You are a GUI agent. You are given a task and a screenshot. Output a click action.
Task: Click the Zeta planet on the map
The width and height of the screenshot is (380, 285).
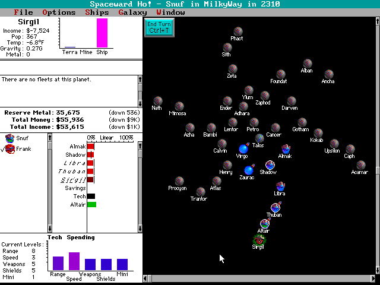[233, 69]
